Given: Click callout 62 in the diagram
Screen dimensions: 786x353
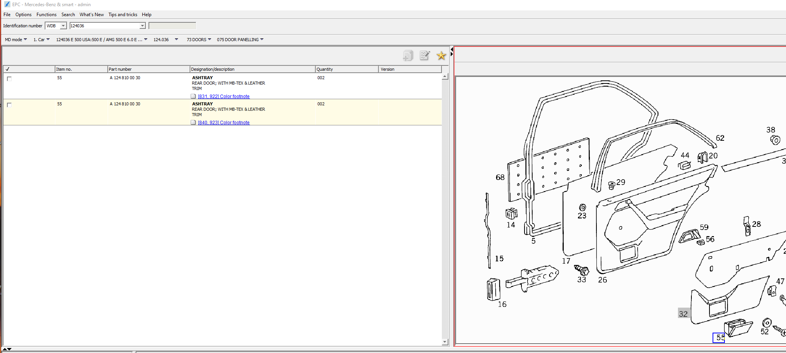Looking at the screenshot, I should [x=720, y=138].
